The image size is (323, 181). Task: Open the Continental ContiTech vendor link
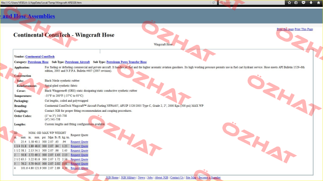pyautogui.click(x=40, y=57)
